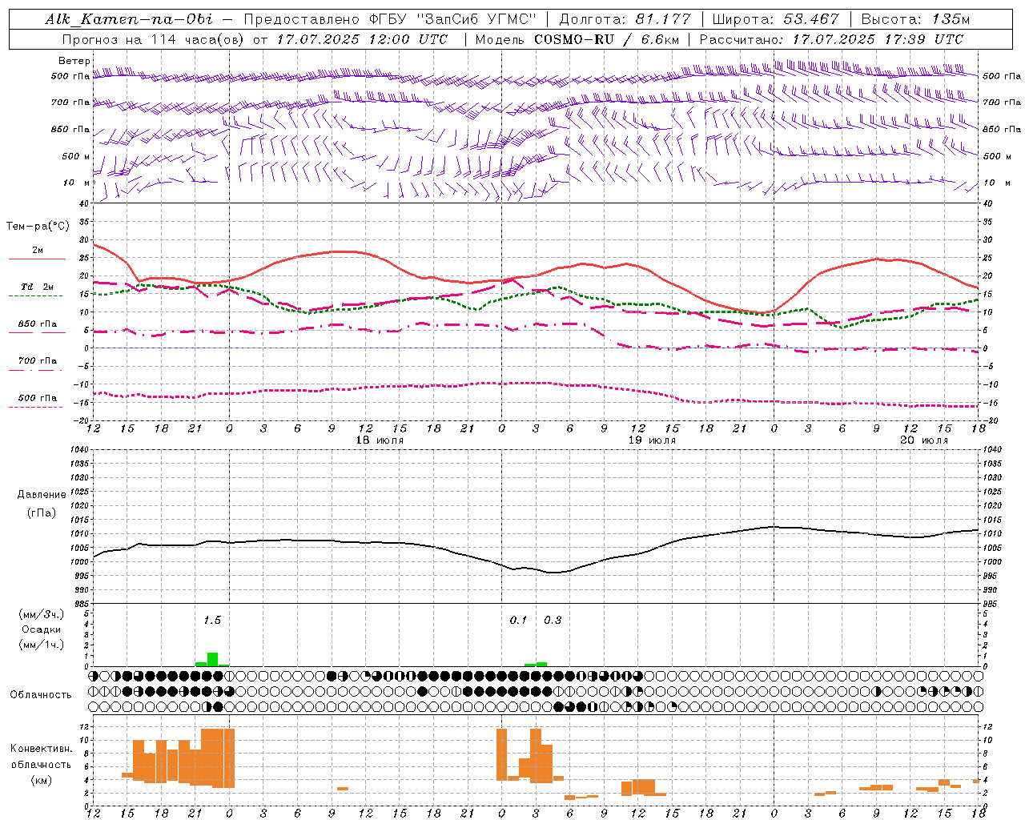Click the 0.1 precipitation amount value
1025x820 pixels.
(x=519, y=620)
